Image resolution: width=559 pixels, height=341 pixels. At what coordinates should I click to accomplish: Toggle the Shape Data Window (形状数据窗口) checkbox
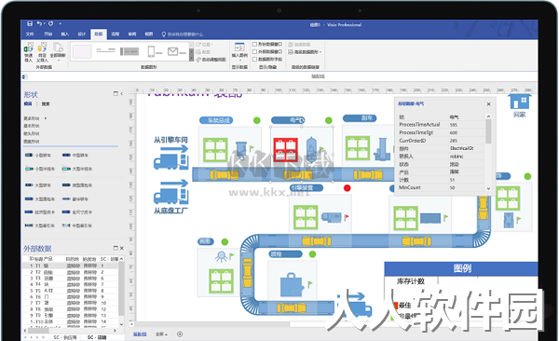254,44
